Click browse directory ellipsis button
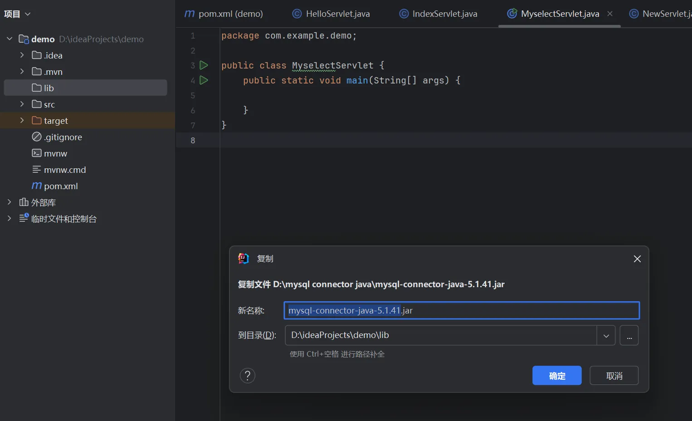The width and height of the screenshot is (692, 421). tap(629, 336)
